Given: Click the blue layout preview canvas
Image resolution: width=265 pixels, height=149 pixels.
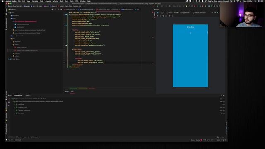Looking at the screenshot, I should pyautogui.click(x=190, y=56).
